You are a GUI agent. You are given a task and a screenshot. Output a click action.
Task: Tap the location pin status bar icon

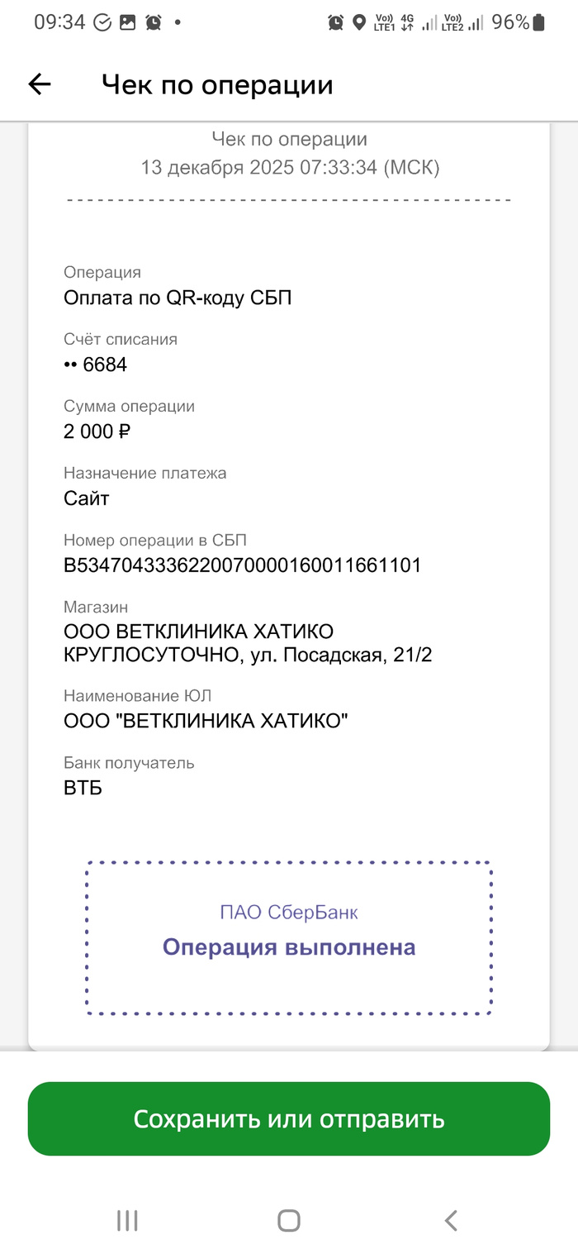click(x=358, y=22)
